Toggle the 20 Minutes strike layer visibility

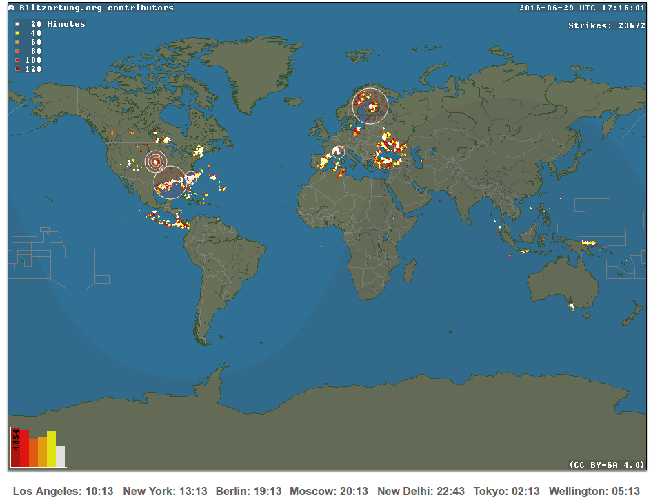pos(17,24)
